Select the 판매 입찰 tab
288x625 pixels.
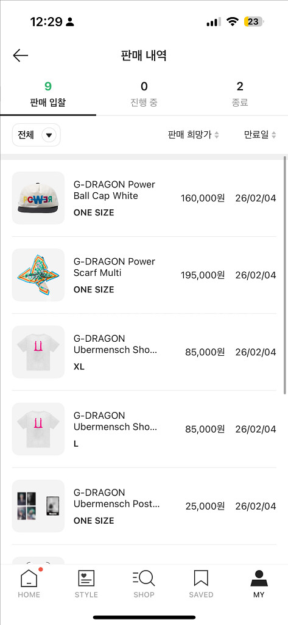[x=48, y=95]
